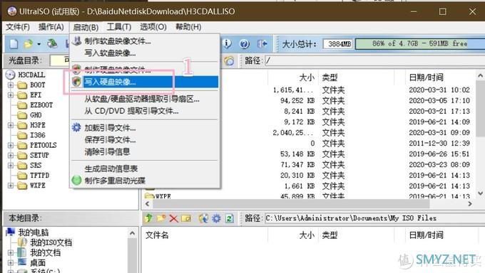
Task: Click the 桌面 desktop icon
Action: (22, 262)
